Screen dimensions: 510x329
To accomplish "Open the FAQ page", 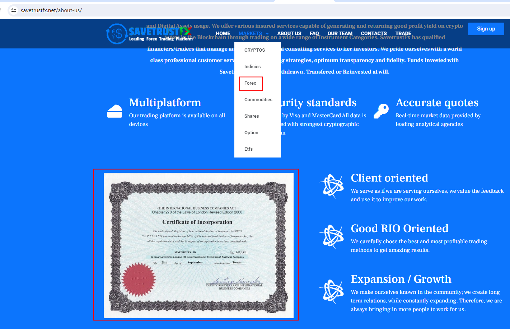I will click(x=314, y=33).
